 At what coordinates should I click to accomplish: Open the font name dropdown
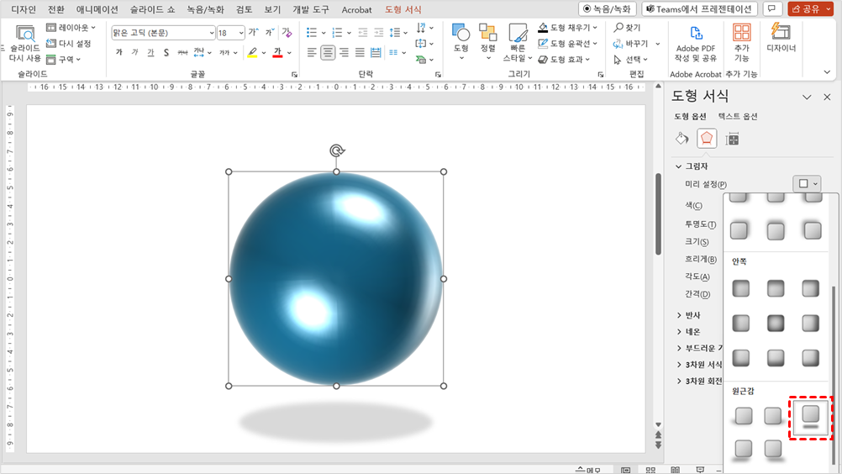(210, 33)
